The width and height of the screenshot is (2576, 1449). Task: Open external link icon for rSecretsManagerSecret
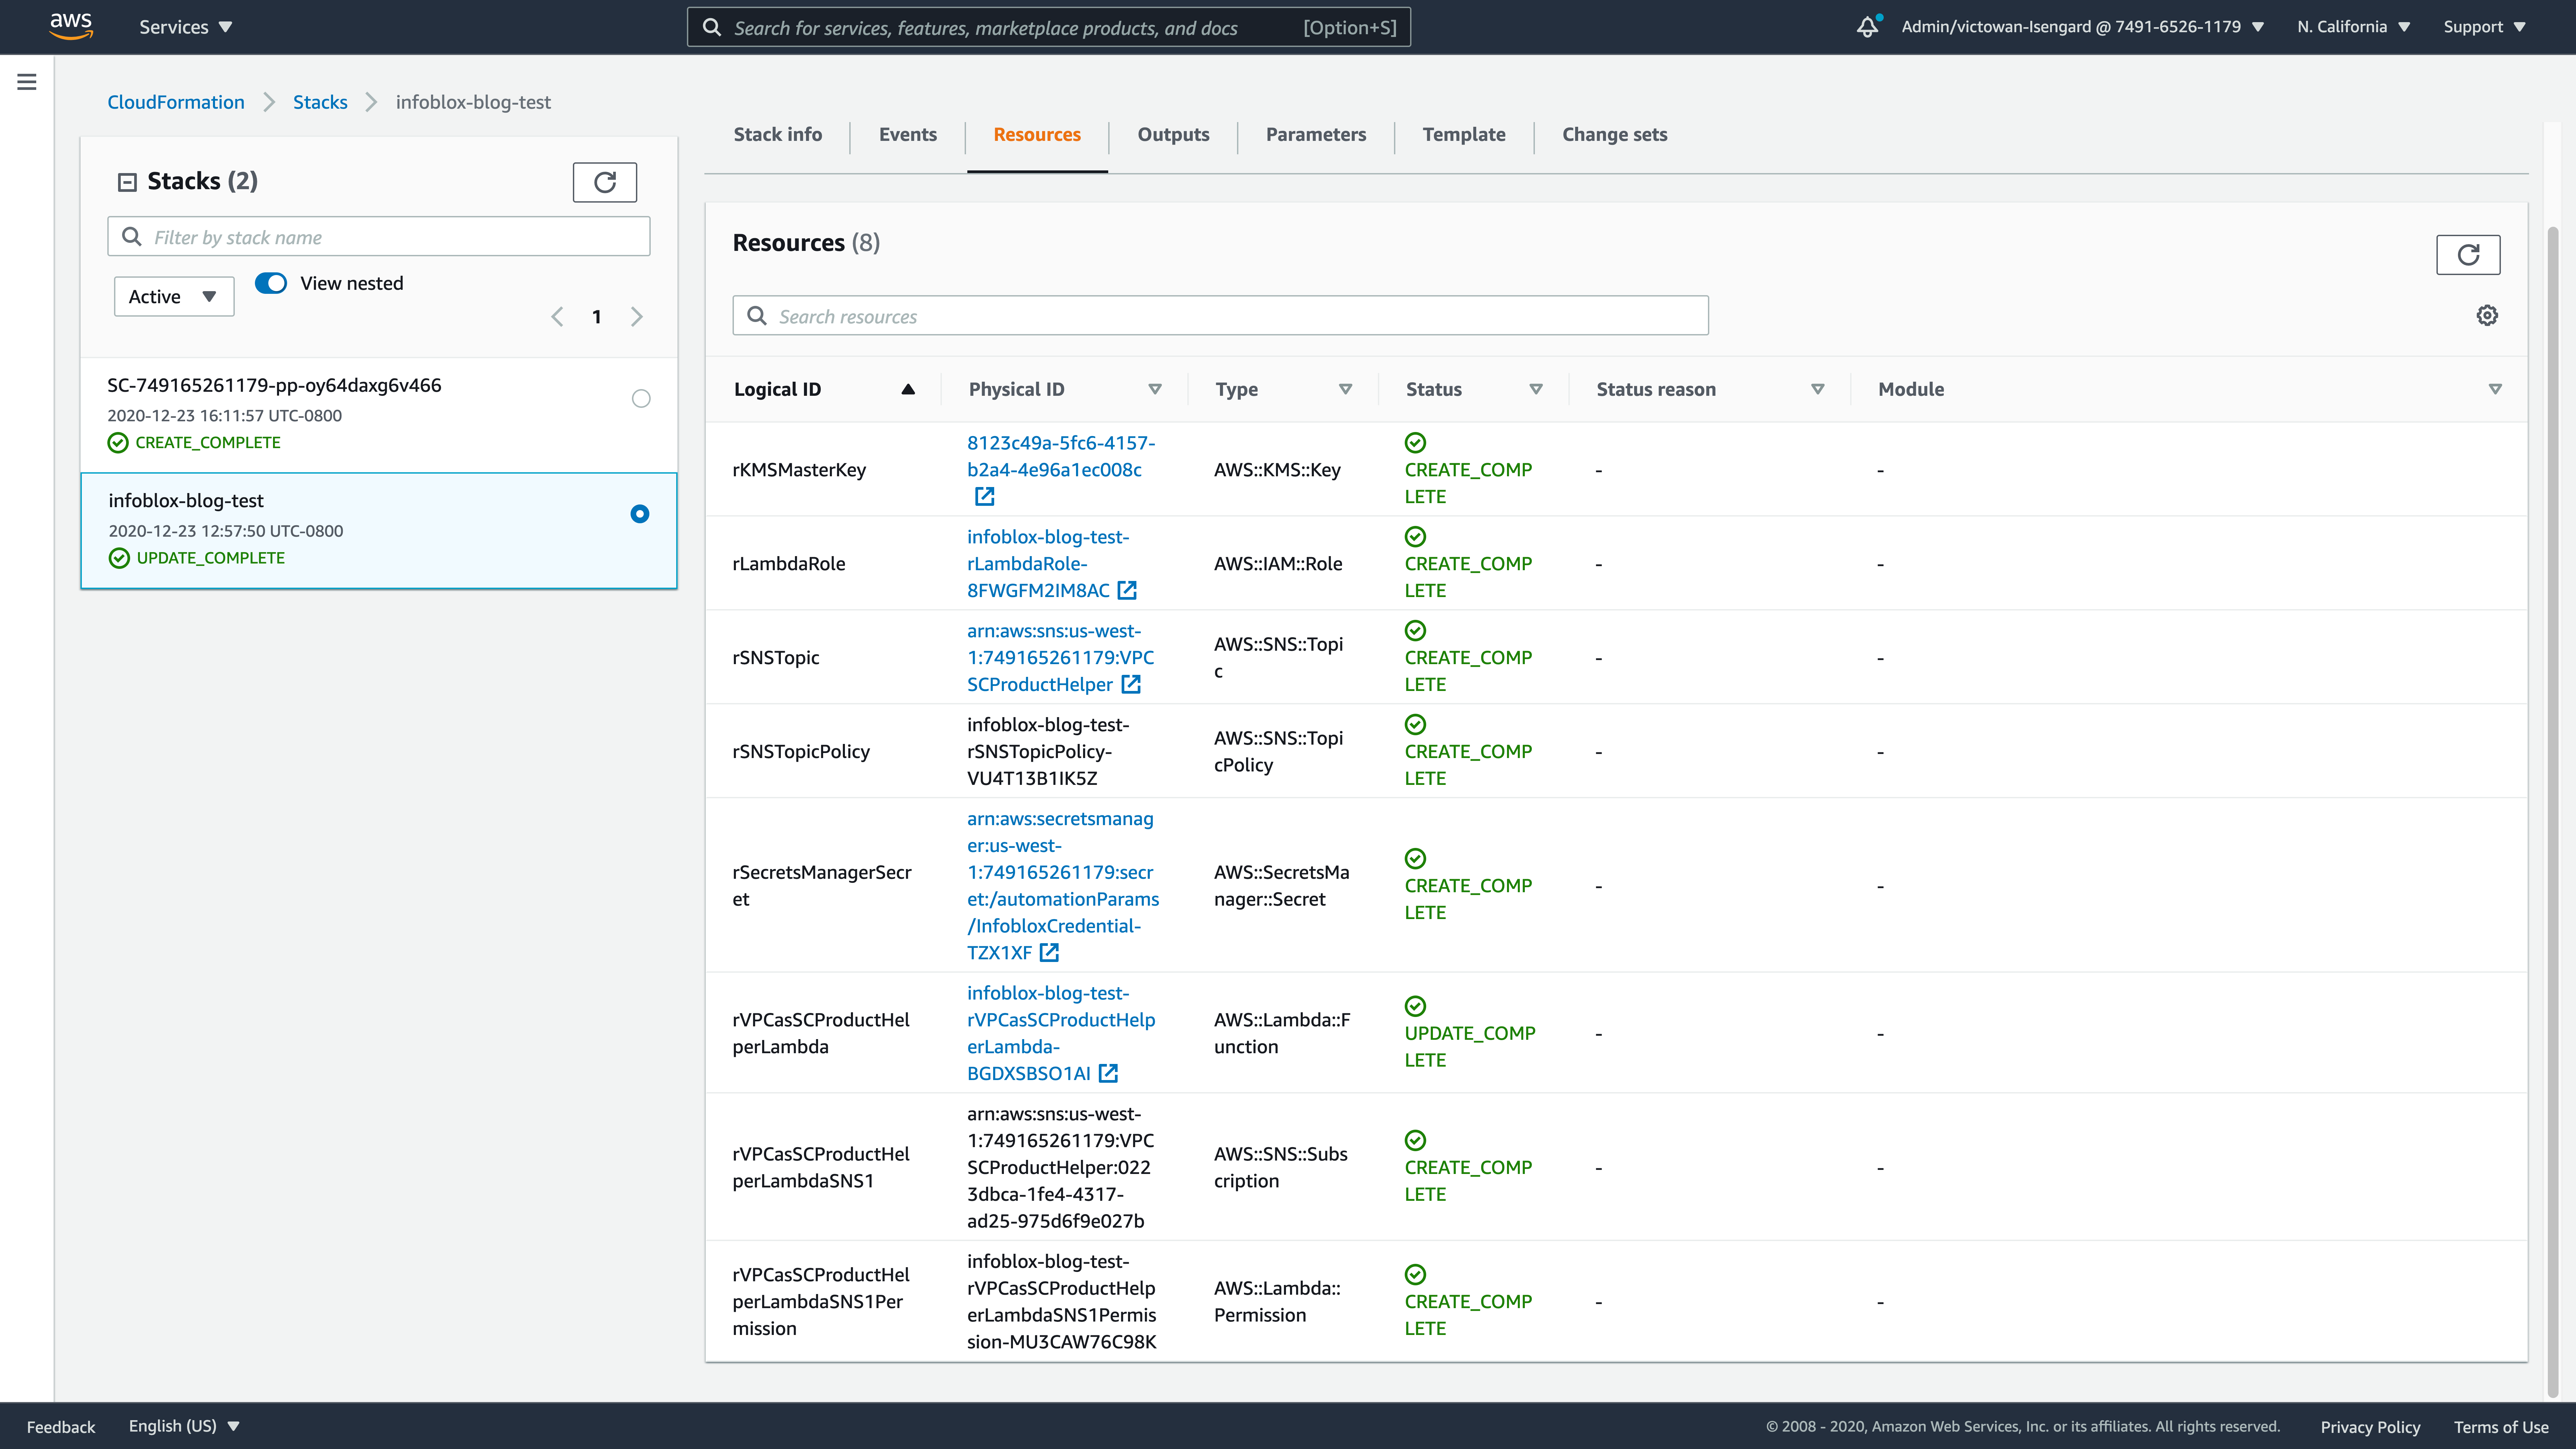(1049, 953)
